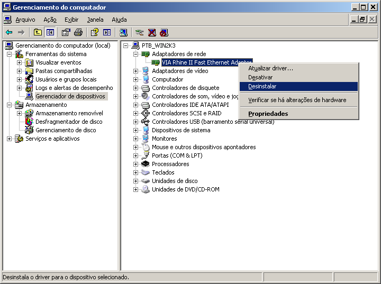Expand the Processadores device category
Viewport: 381px width, 284px height.
135,164
